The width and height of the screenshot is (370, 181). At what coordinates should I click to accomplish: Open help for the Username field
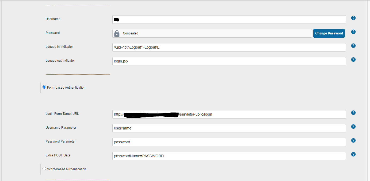(x=353, y=18)
